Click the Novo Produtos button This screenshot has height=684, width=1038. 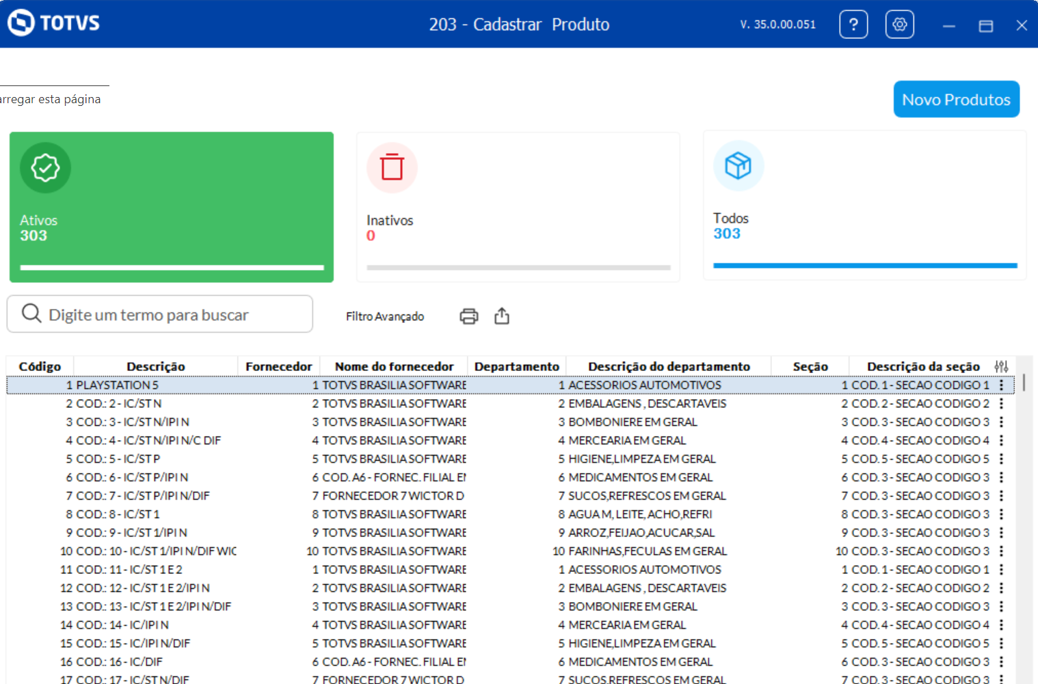957,99
